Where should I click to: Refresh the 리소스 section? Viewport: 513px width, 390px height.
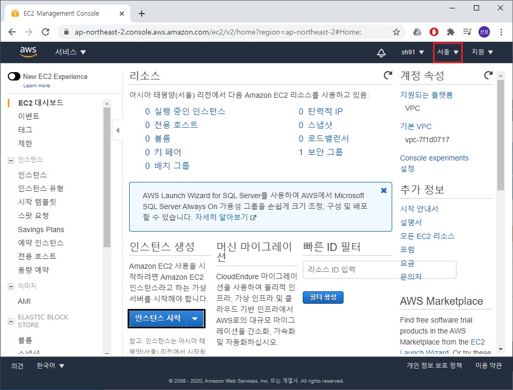click(x=387, y=75)
